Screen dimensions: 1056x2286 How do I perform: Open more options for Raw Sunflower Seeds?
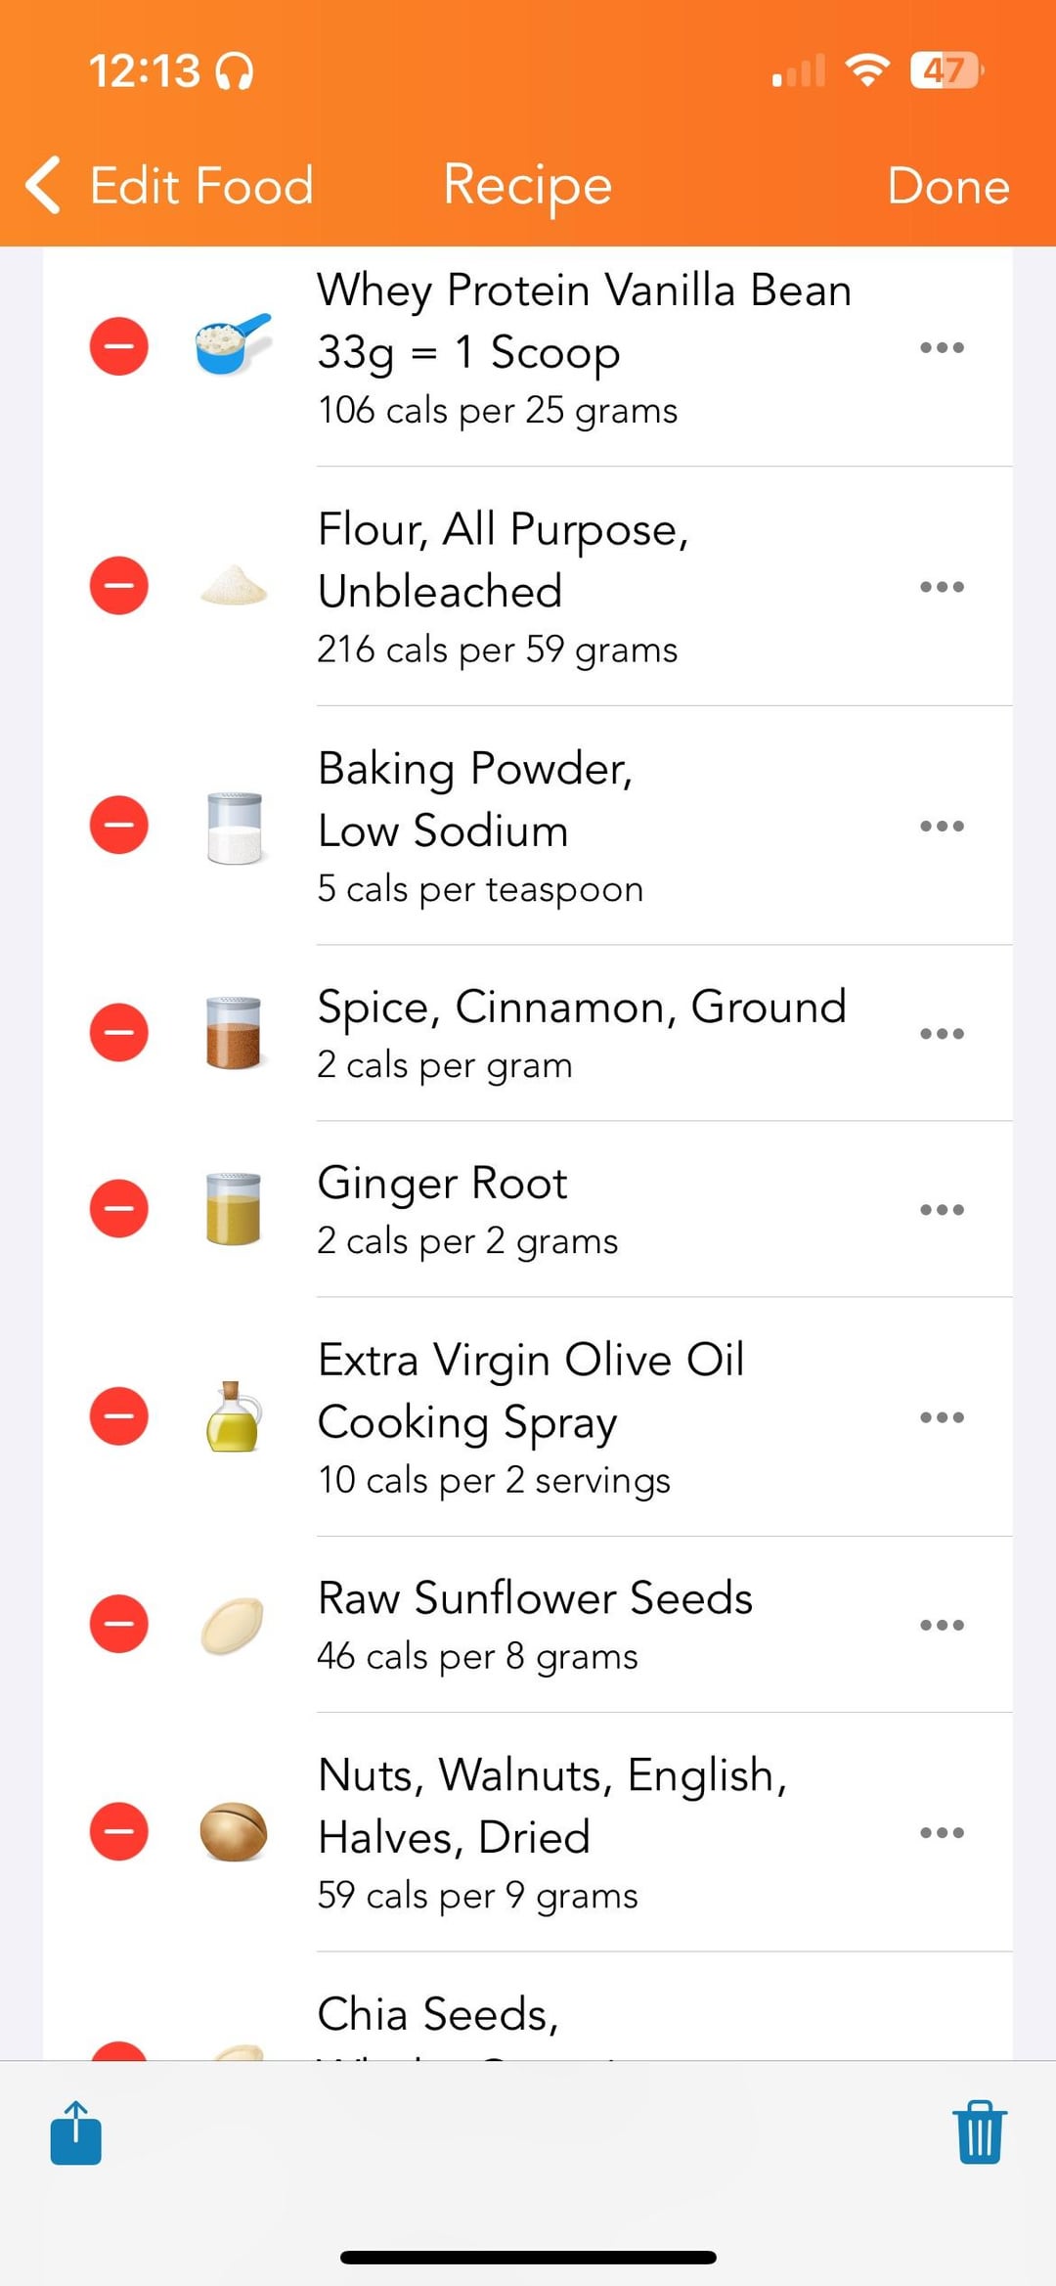click(x=942, y=1624)
